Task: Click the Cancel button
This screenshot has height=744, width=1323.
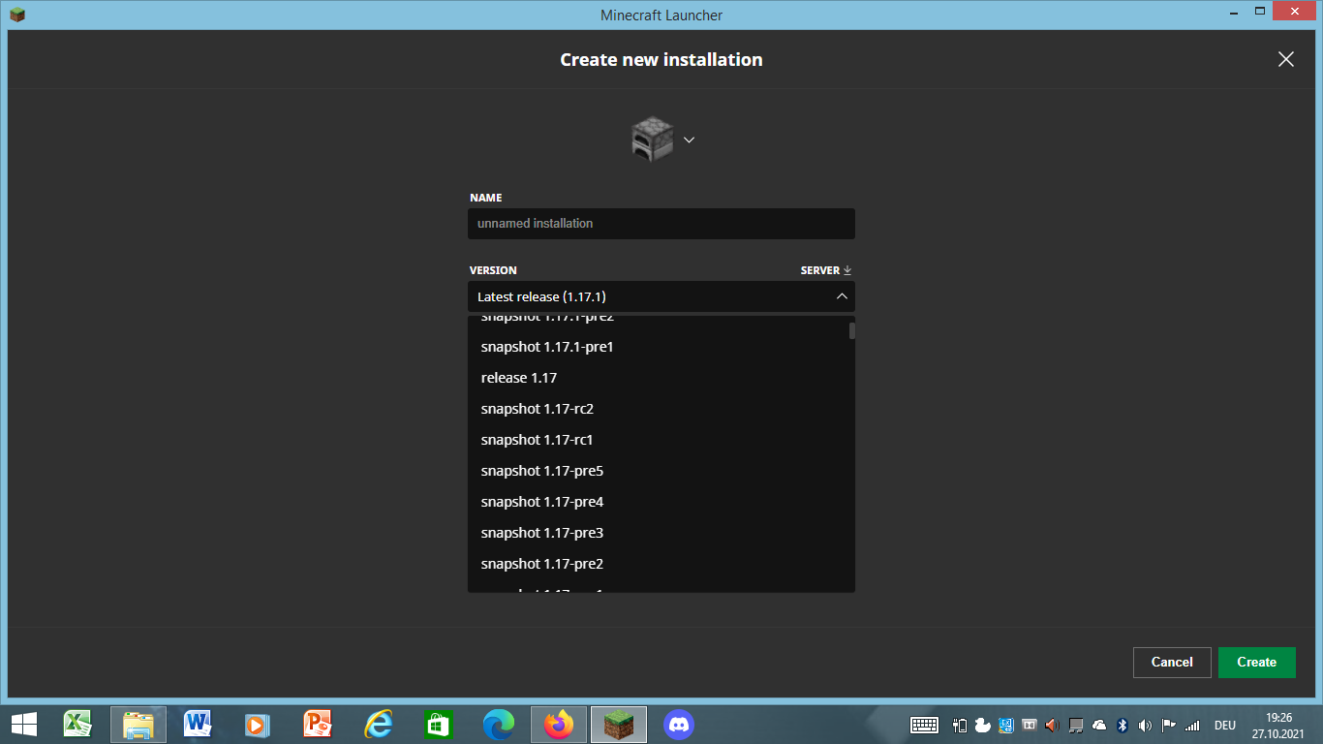Action: tap(1171, 662)
